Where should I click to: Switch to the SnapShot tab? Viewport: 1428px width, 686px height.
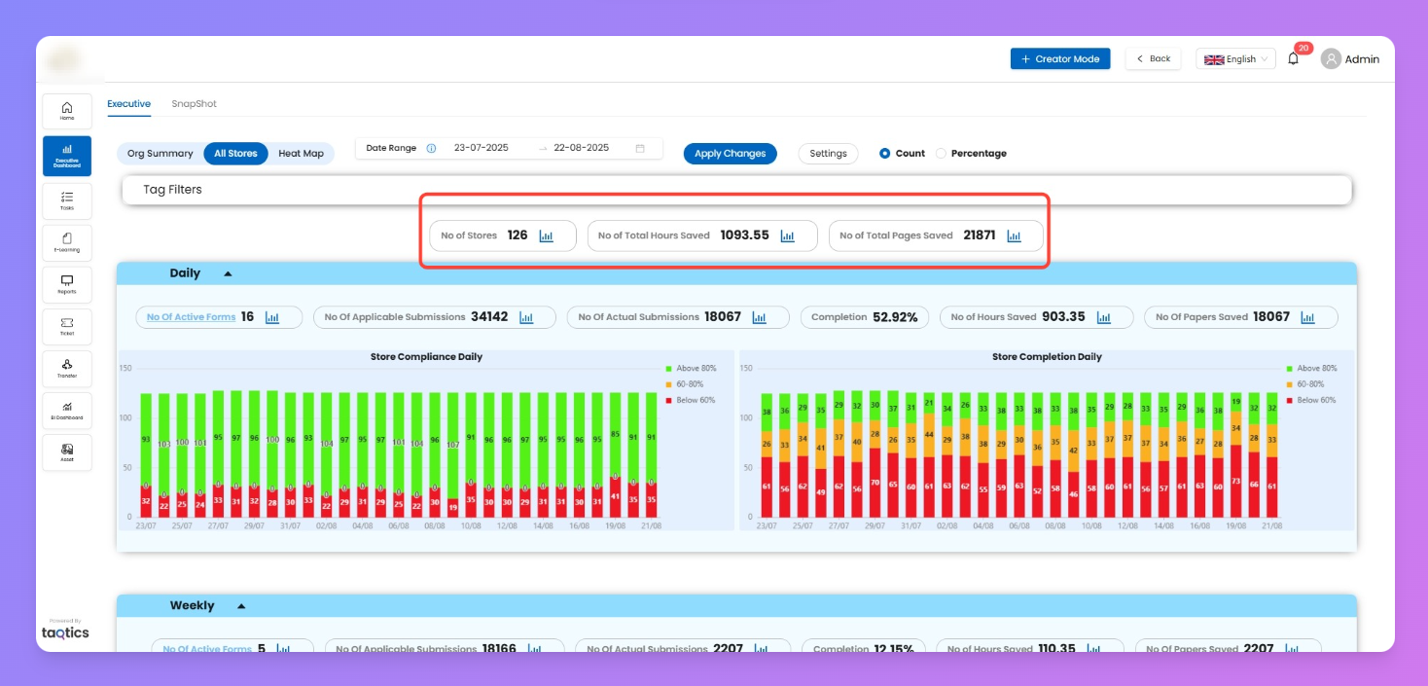point(194,104)
